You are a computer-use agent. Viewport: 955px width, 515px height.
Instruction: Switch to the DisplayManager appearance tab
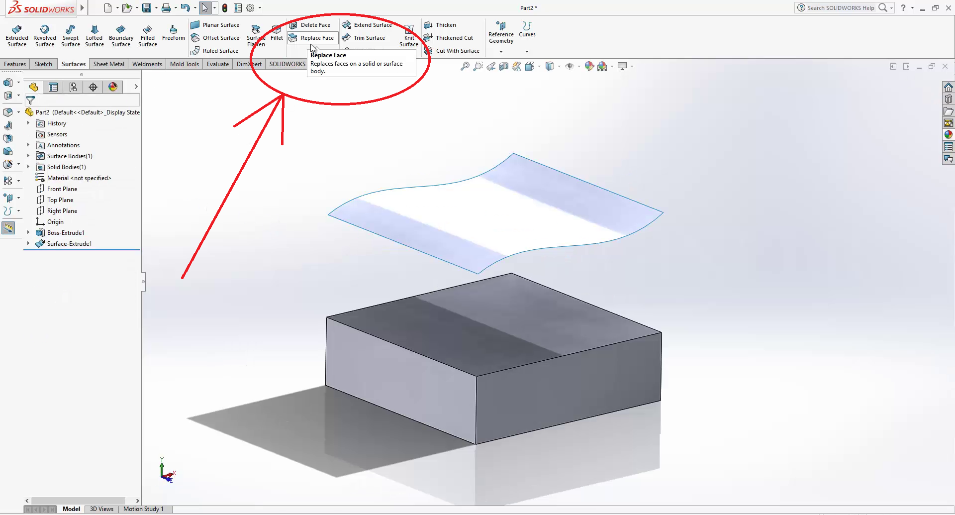[x=113, y=87]
